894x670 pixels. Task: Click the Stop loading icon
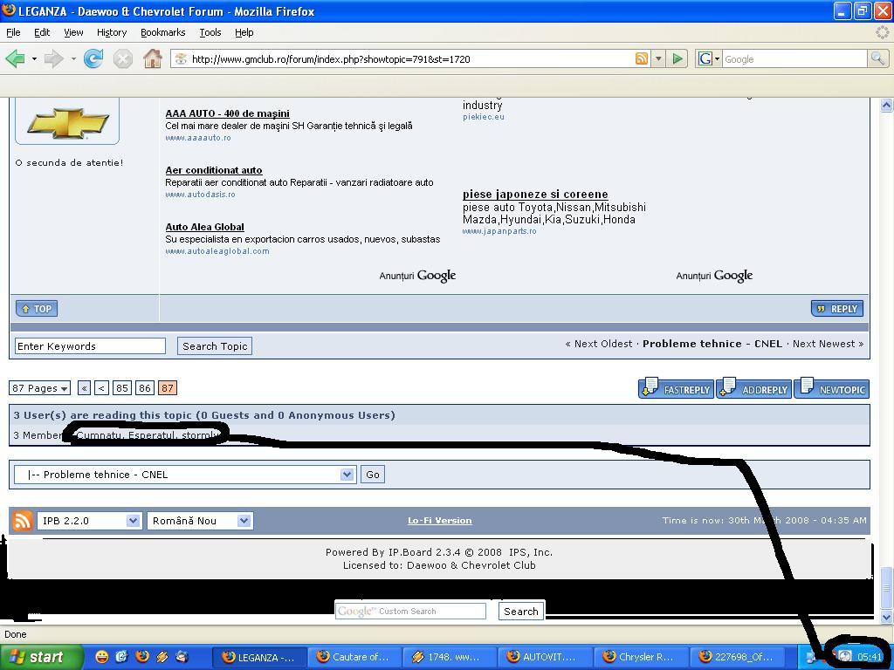coord(122,58)
